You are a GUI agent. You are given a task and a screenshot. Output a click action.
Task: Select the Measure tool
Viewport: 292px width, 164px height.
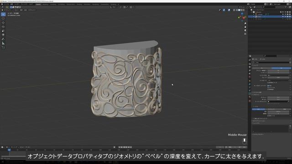[x=3, y=43]
